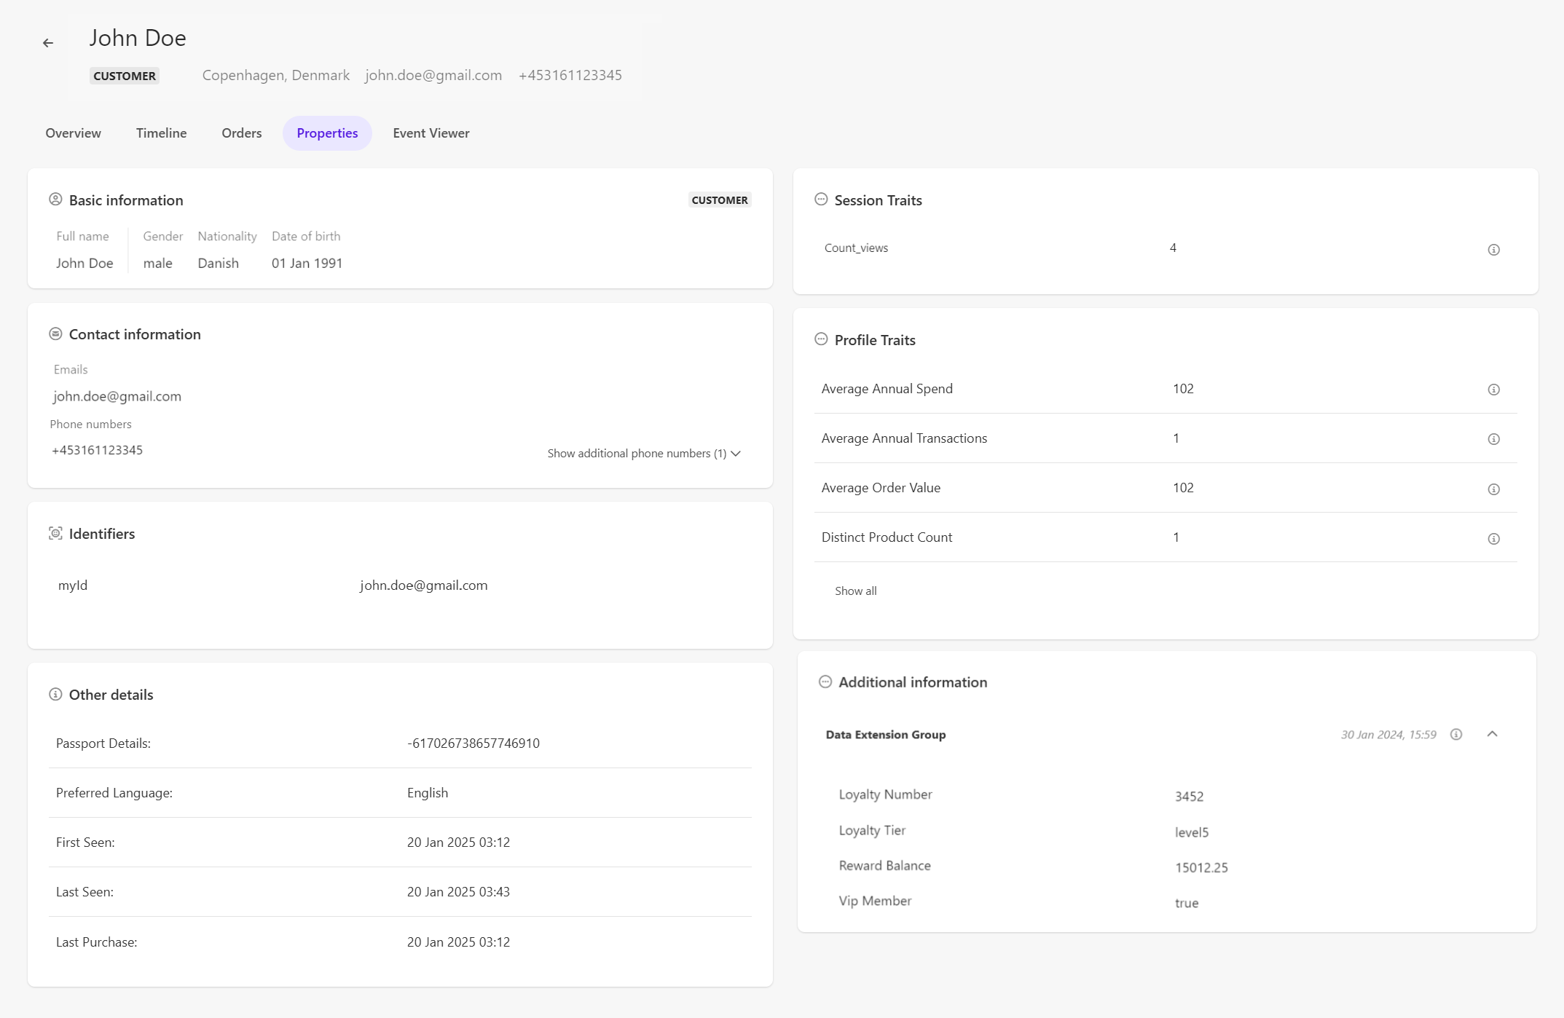The height and width of the screenshot is (1018, 1564).
Task: Click Average Annual Transactions label
Action: 904,438
